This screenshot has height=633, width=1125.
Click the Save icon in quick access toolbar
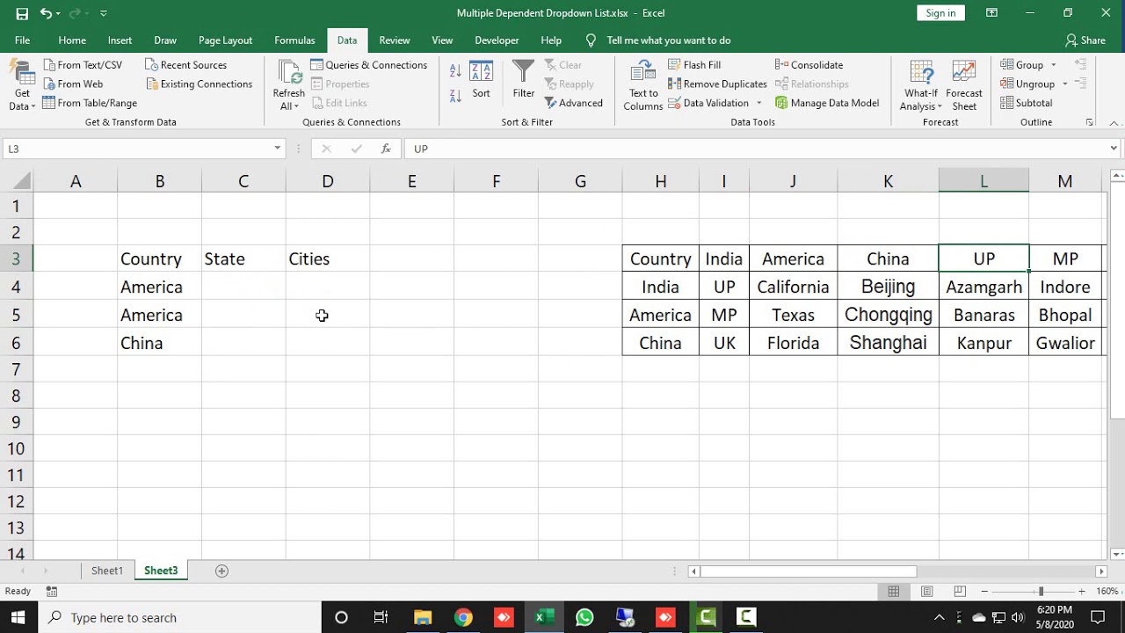click(22, 13)
